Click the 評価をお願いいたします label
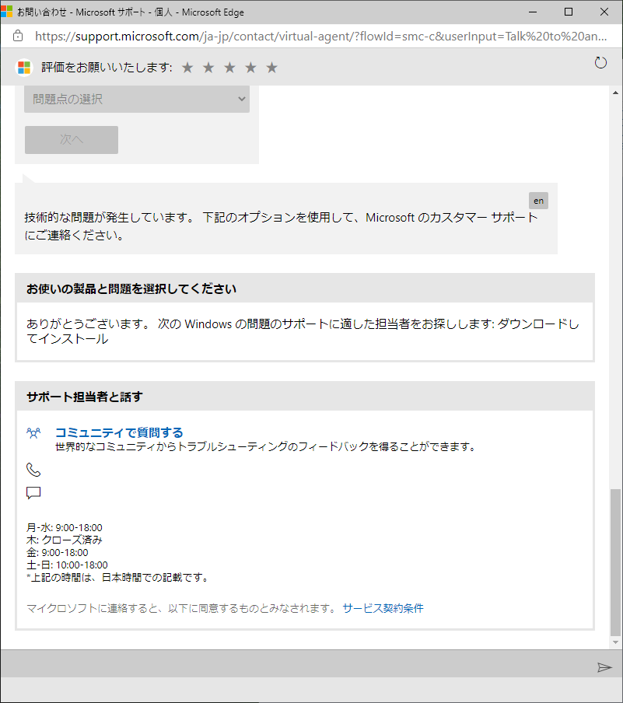Viewport: 623px width, 703px height. [107, 68]
